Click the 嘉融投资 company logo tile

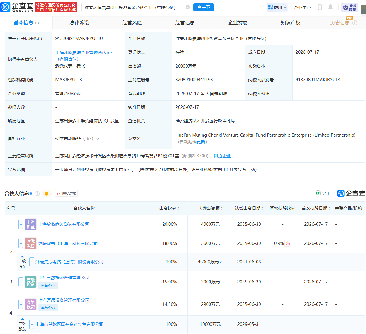tap(31, 282)
